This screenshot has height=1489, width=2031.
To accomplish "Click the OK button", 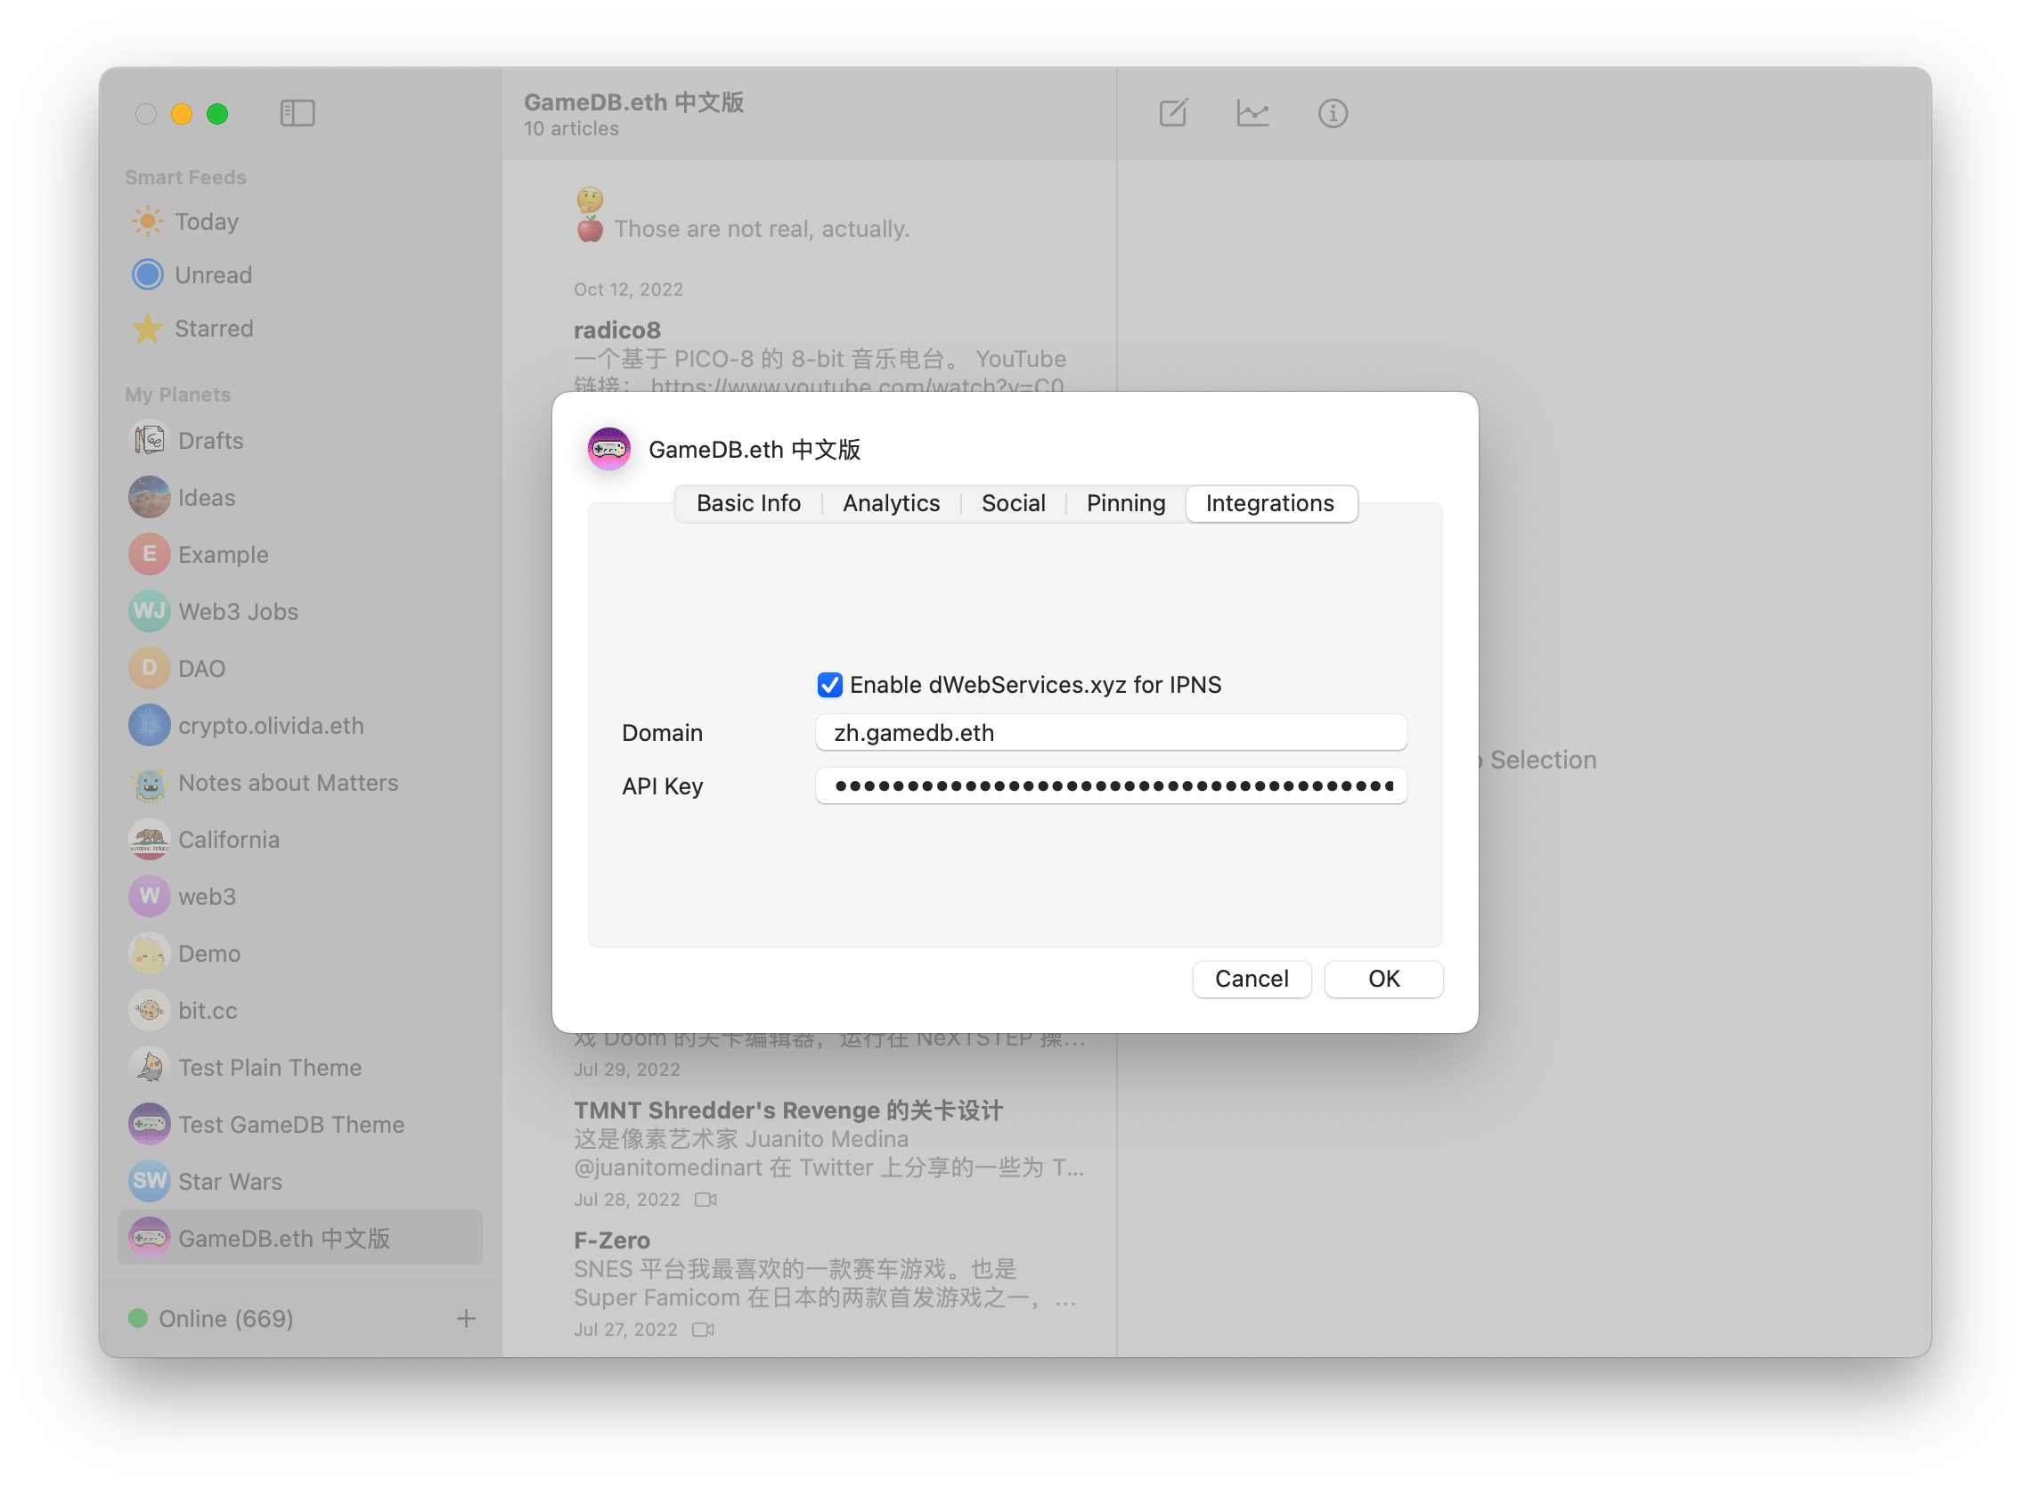I will point(1382,979).
